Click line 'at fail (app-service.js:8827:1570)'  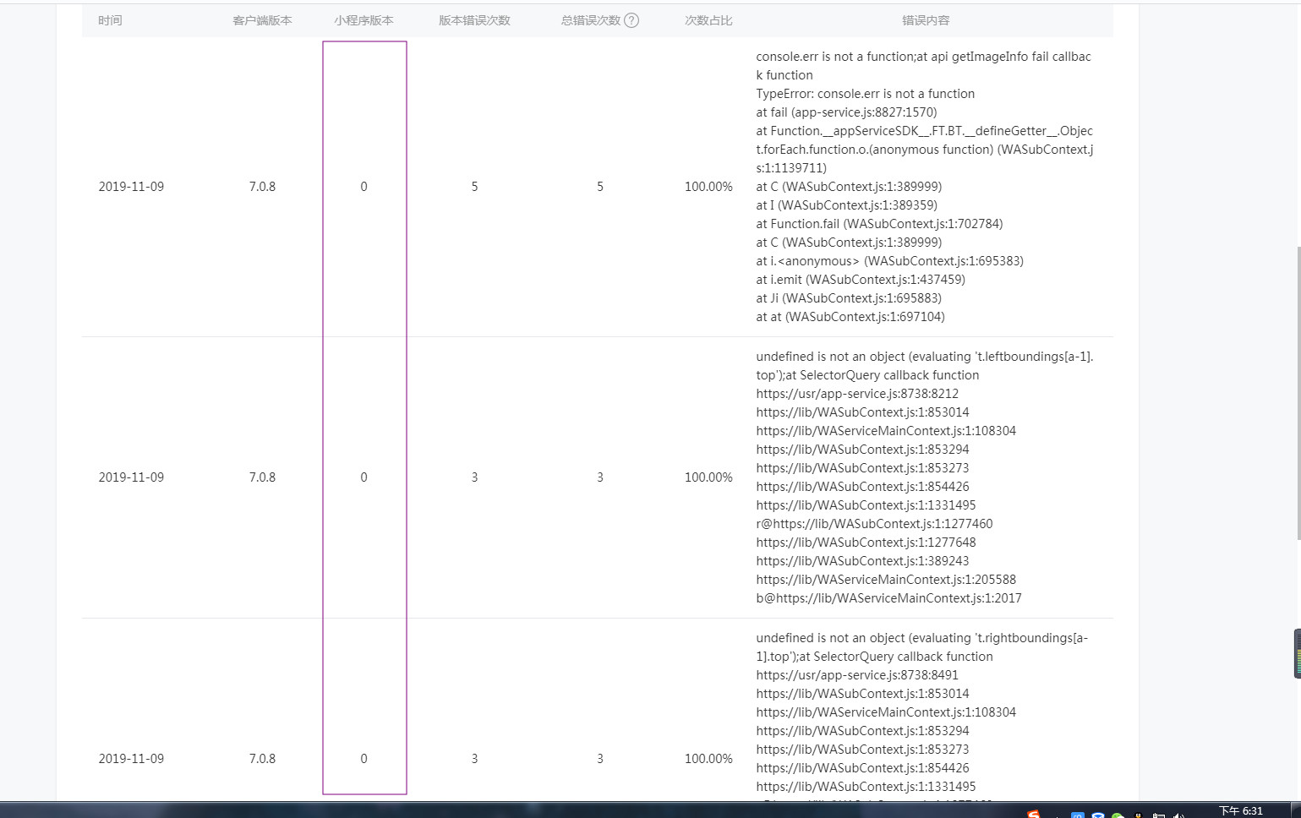point(846,112)
